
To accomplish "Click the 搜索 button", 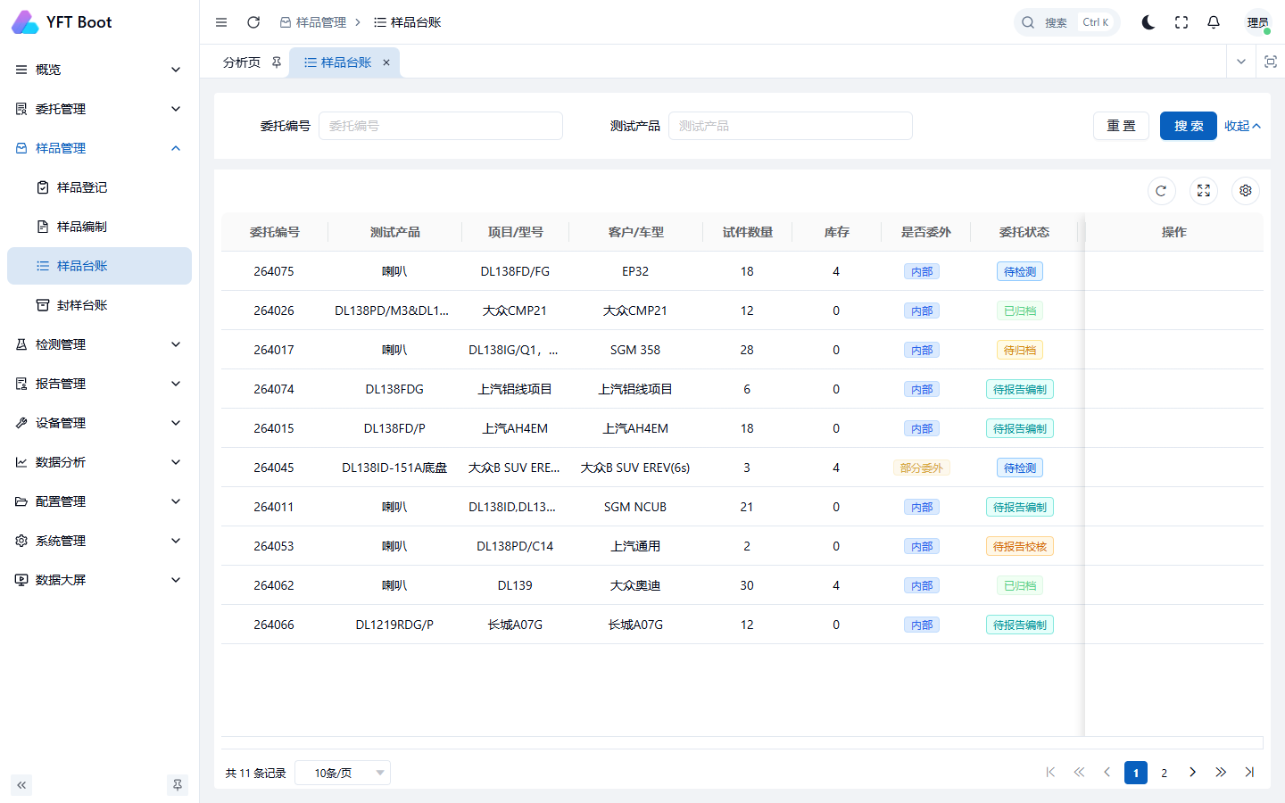I will (1189, 126).
